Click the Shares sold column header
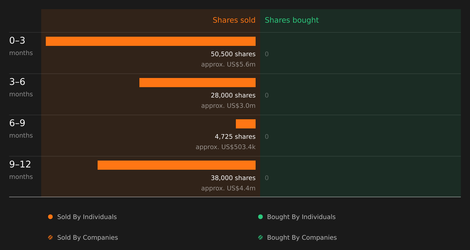The height and width of the screenshot is (250, 470). (x=234, y=20)
